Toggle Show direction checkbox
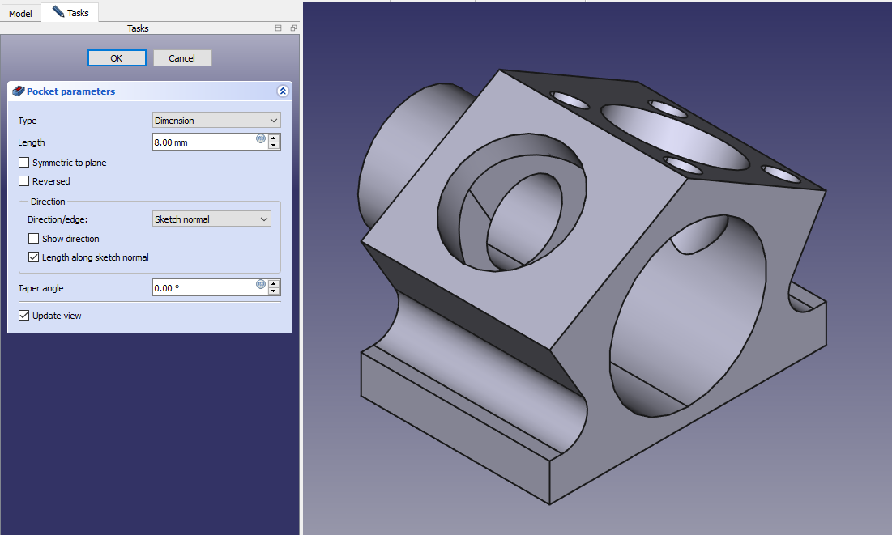The height and width of the screenshot is (535, 892). (34, 239)
